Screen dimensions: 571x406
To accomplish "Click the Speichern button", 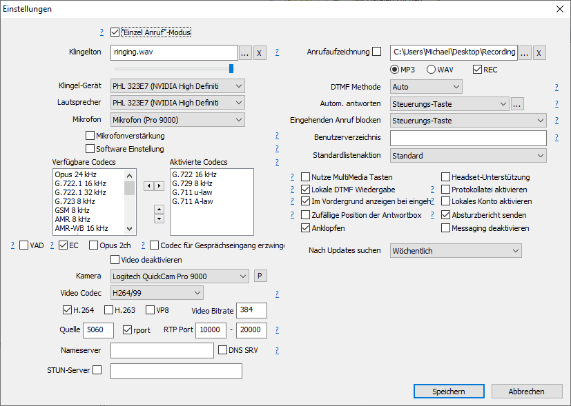I will point(449,391).
